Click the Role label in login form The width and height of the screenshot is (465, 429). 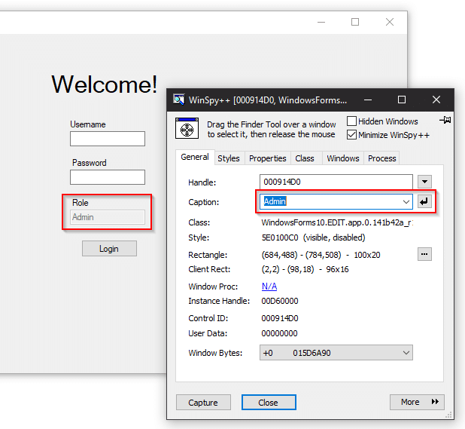[x=81, y=203]
